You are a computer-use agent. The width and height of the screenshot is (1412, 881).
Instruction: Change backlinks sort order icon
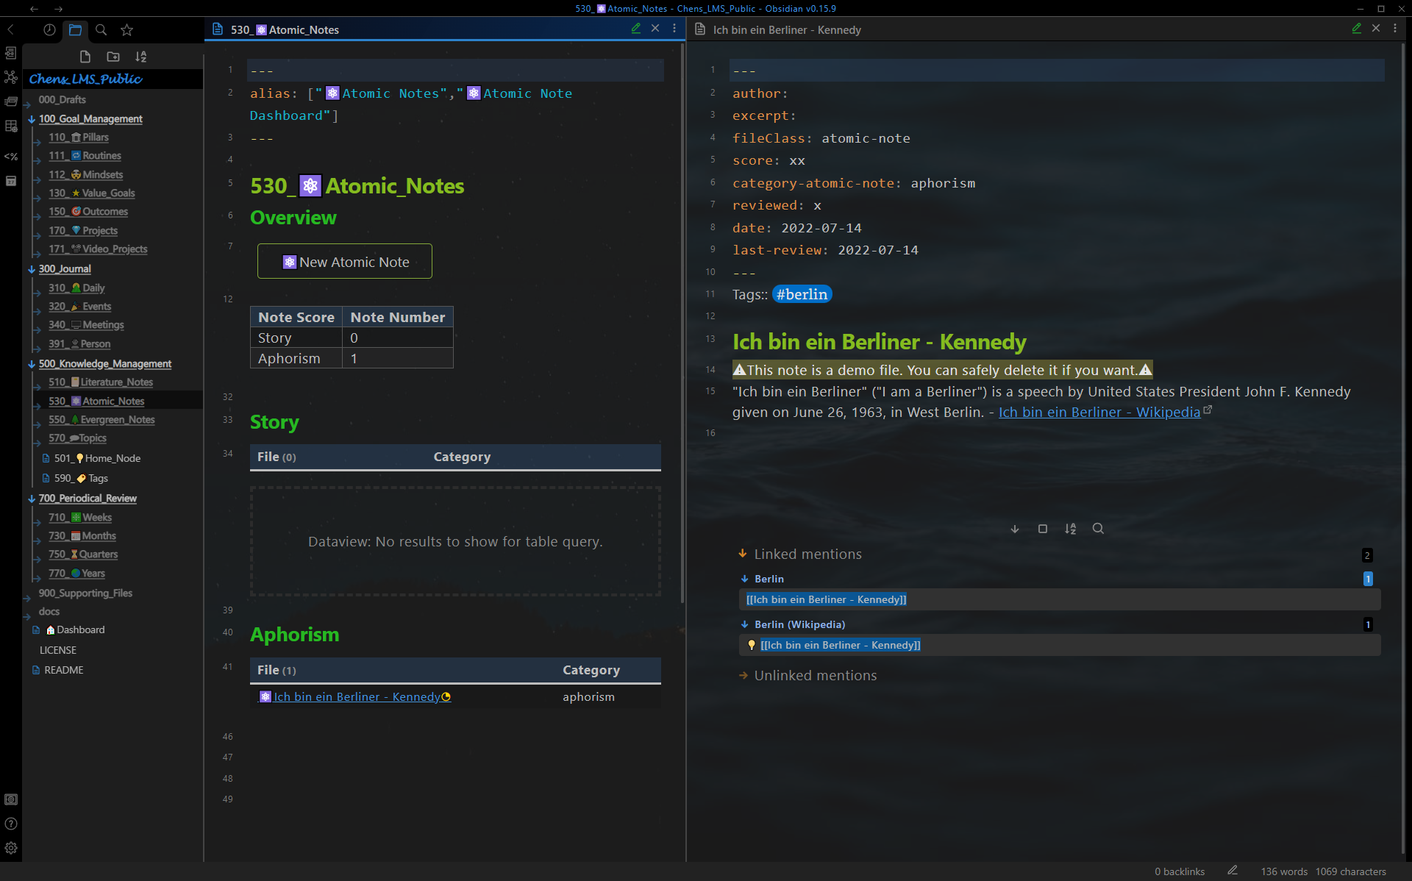pyautogui.click(x=1071, y=529)
